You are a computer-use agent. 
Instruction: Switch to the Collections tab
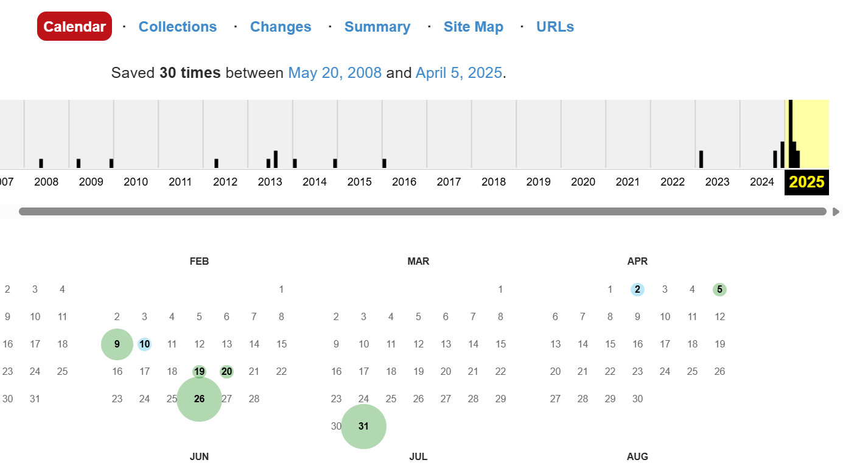click(x=178, y=27)
